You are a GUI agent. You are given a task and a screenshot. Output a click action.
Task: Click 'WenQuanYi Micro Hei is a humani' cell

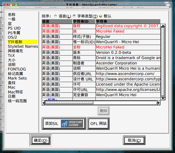point(128,68)
